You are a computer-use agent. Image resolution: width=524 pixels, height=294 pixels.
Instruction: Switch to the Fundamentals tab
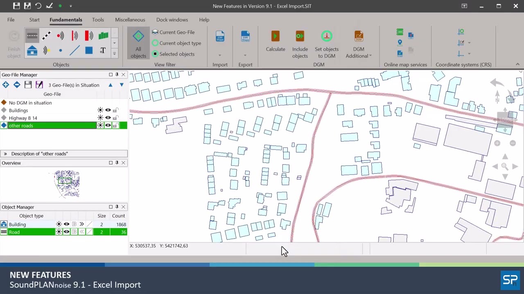click(x=66, y=20)
